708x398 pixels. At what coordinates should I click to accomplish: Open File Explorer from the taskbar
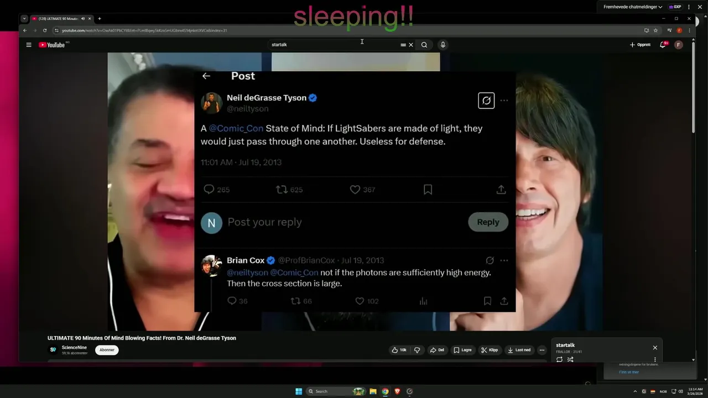[x=373, y=391]
